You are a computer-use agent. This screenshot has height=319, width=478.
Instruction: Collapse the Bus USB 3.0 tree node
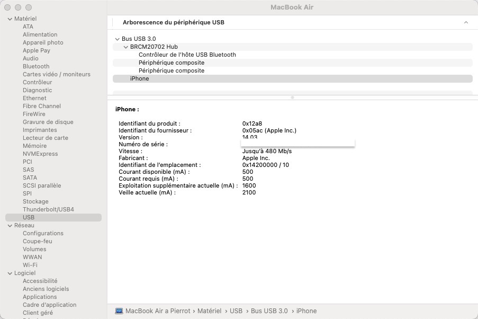click(x=117, y=39)
